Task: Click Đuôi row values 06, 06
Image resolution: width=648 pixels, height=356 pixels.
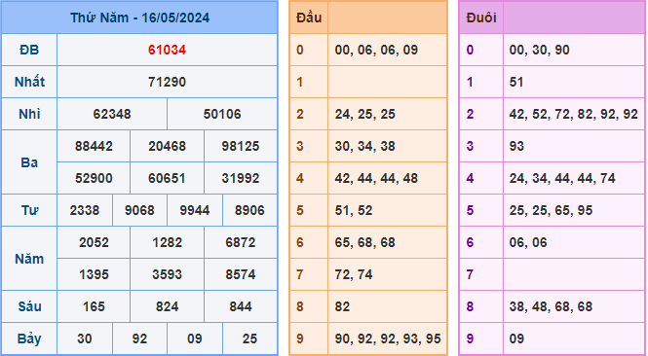Action: (528, 242)
